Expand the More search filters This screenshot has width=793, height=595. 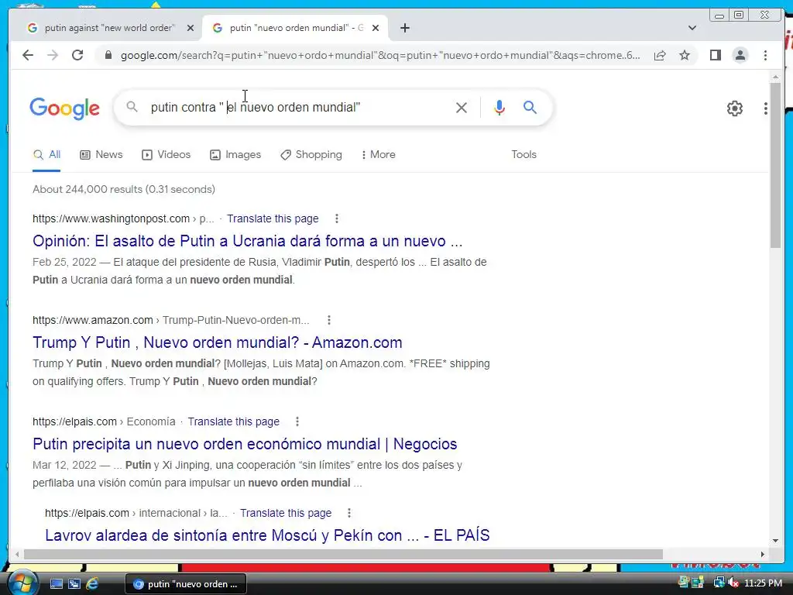pos(378,154)
